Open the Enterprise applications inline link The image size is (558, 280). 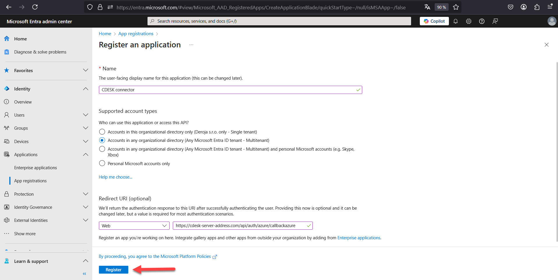pos(359,238)
